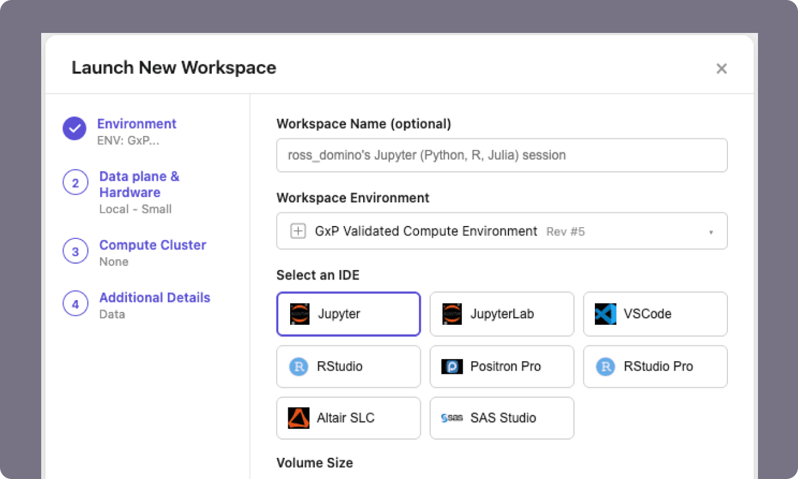This screenshot has width=798, height=479.
Task: Click the step 4 circle icon
Action: tap(75, 304)
